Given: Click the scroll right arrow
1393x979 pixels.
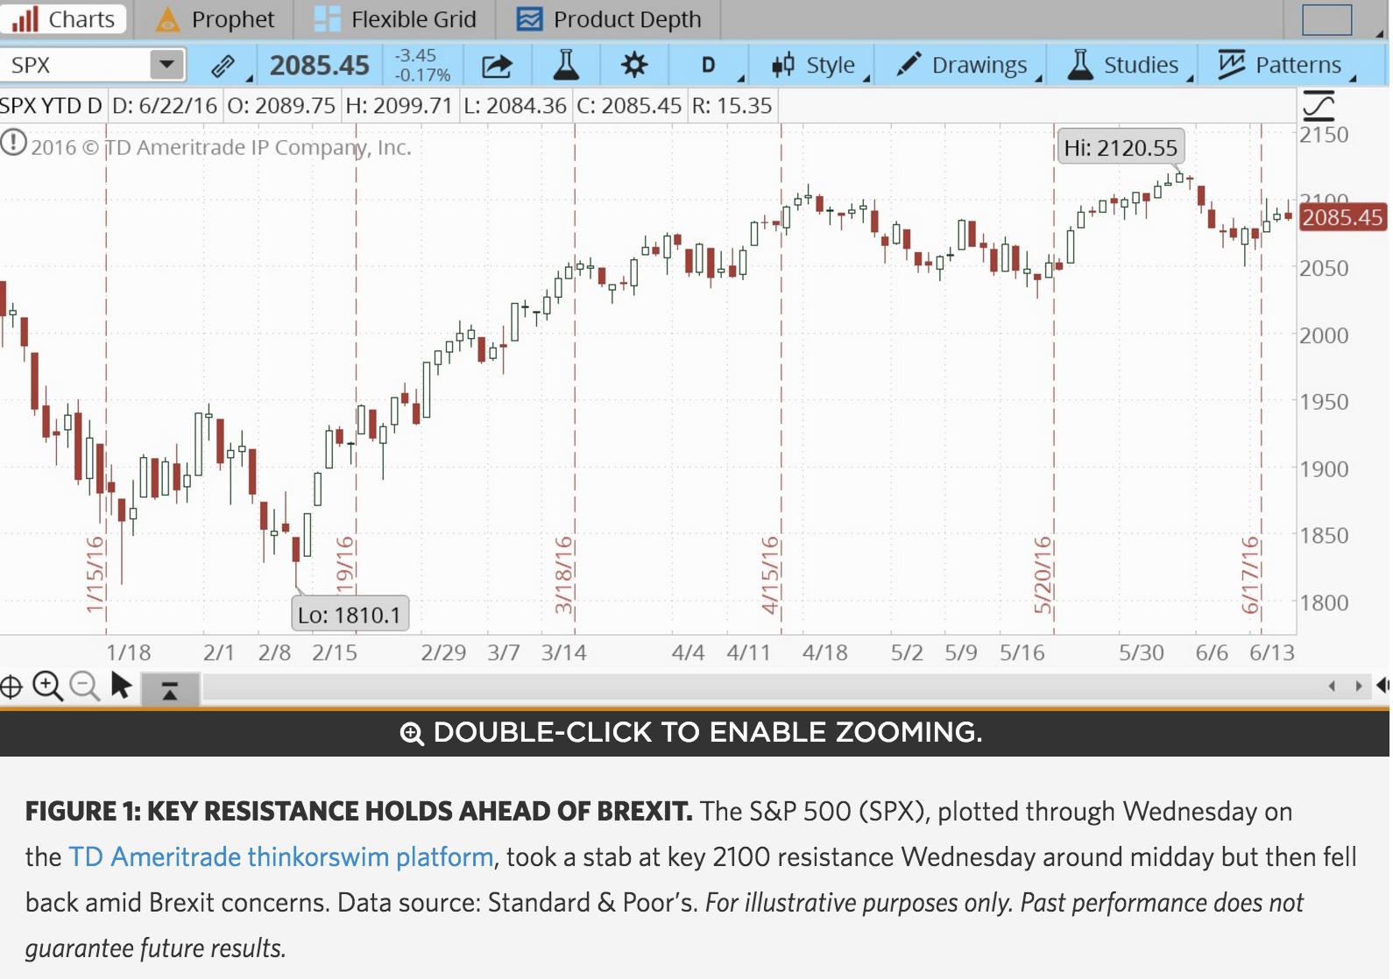Looking at the screenshot, I should [x=1359, y=687].
